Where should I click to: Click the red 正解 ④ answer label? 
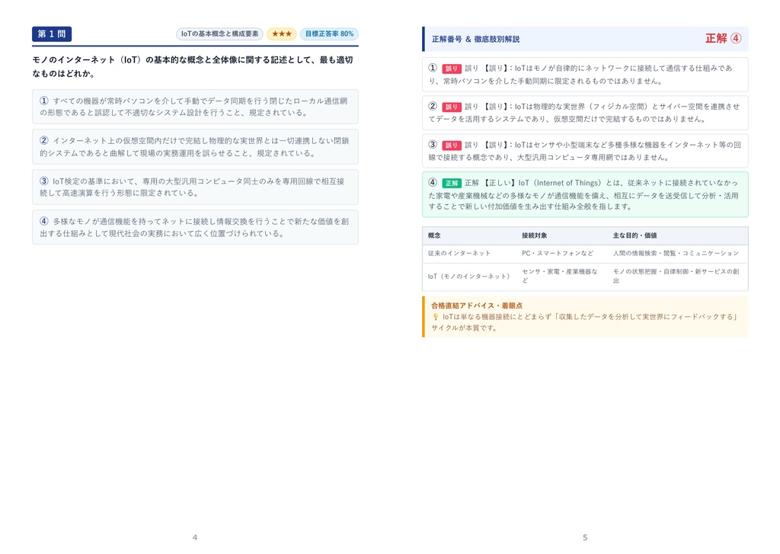pos(724,38)
